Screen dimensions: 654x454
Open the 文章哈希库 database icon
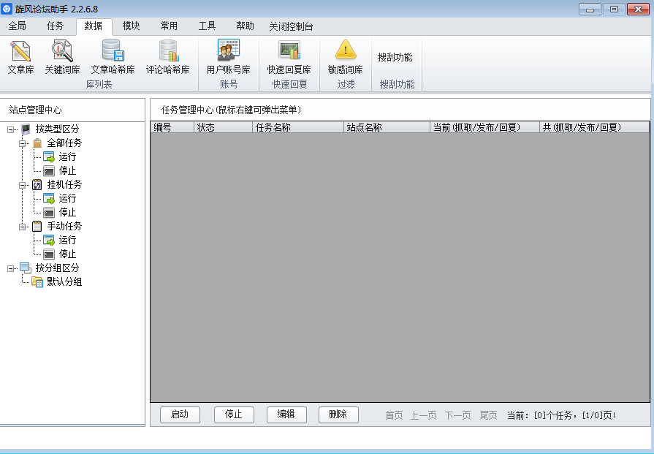tap(113, 50)
